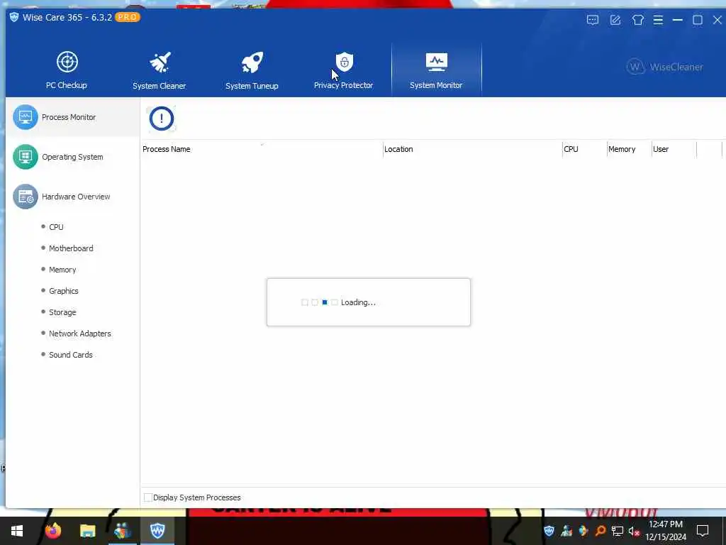Viewport: 726px width, 545px height.
Task: Open the PC Checkup tab
Action: click(x=67, y=70)
